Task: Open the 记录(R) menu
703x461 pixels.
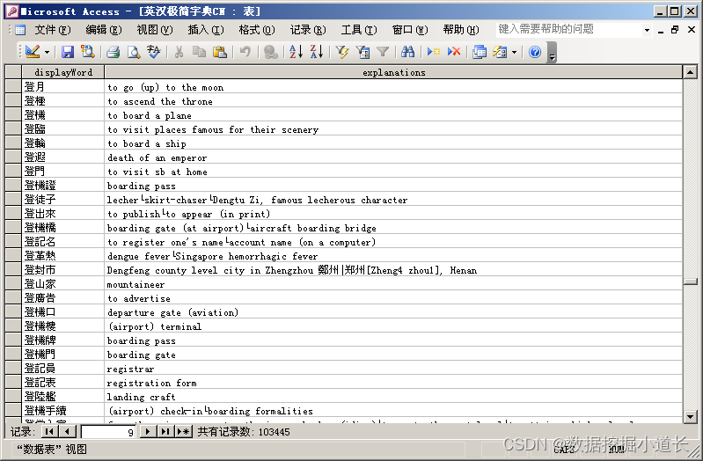Action: point(308,30)
